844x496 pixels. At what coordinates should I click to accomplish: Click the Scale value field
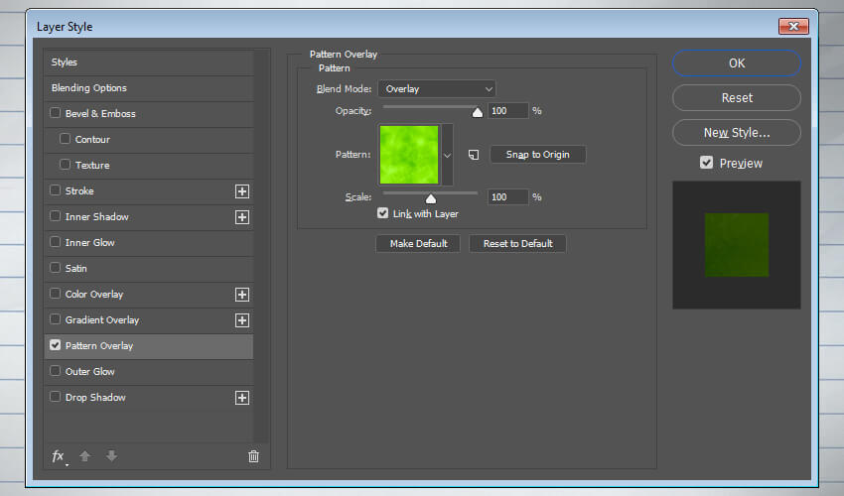pos(508,196)
